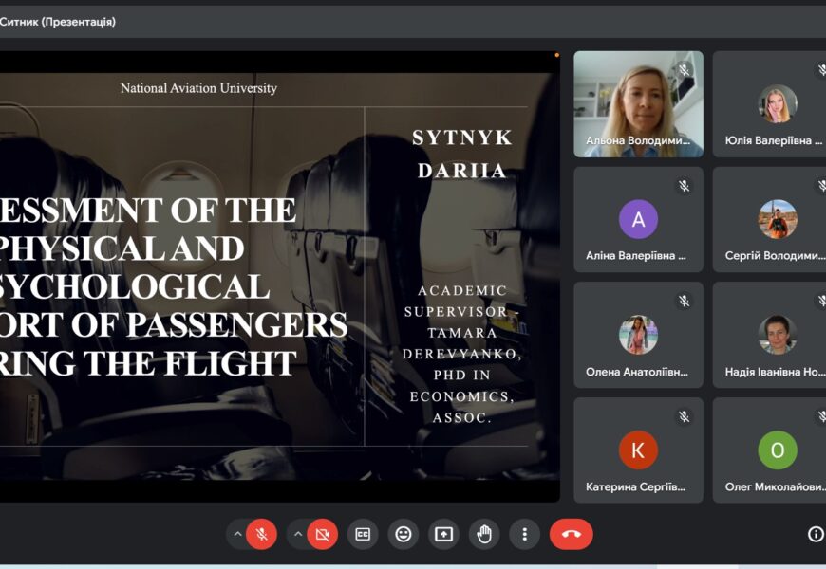The image size is (826, 569).
Task: Click Олег Миколайович's green O avatar
Action: 777,450
